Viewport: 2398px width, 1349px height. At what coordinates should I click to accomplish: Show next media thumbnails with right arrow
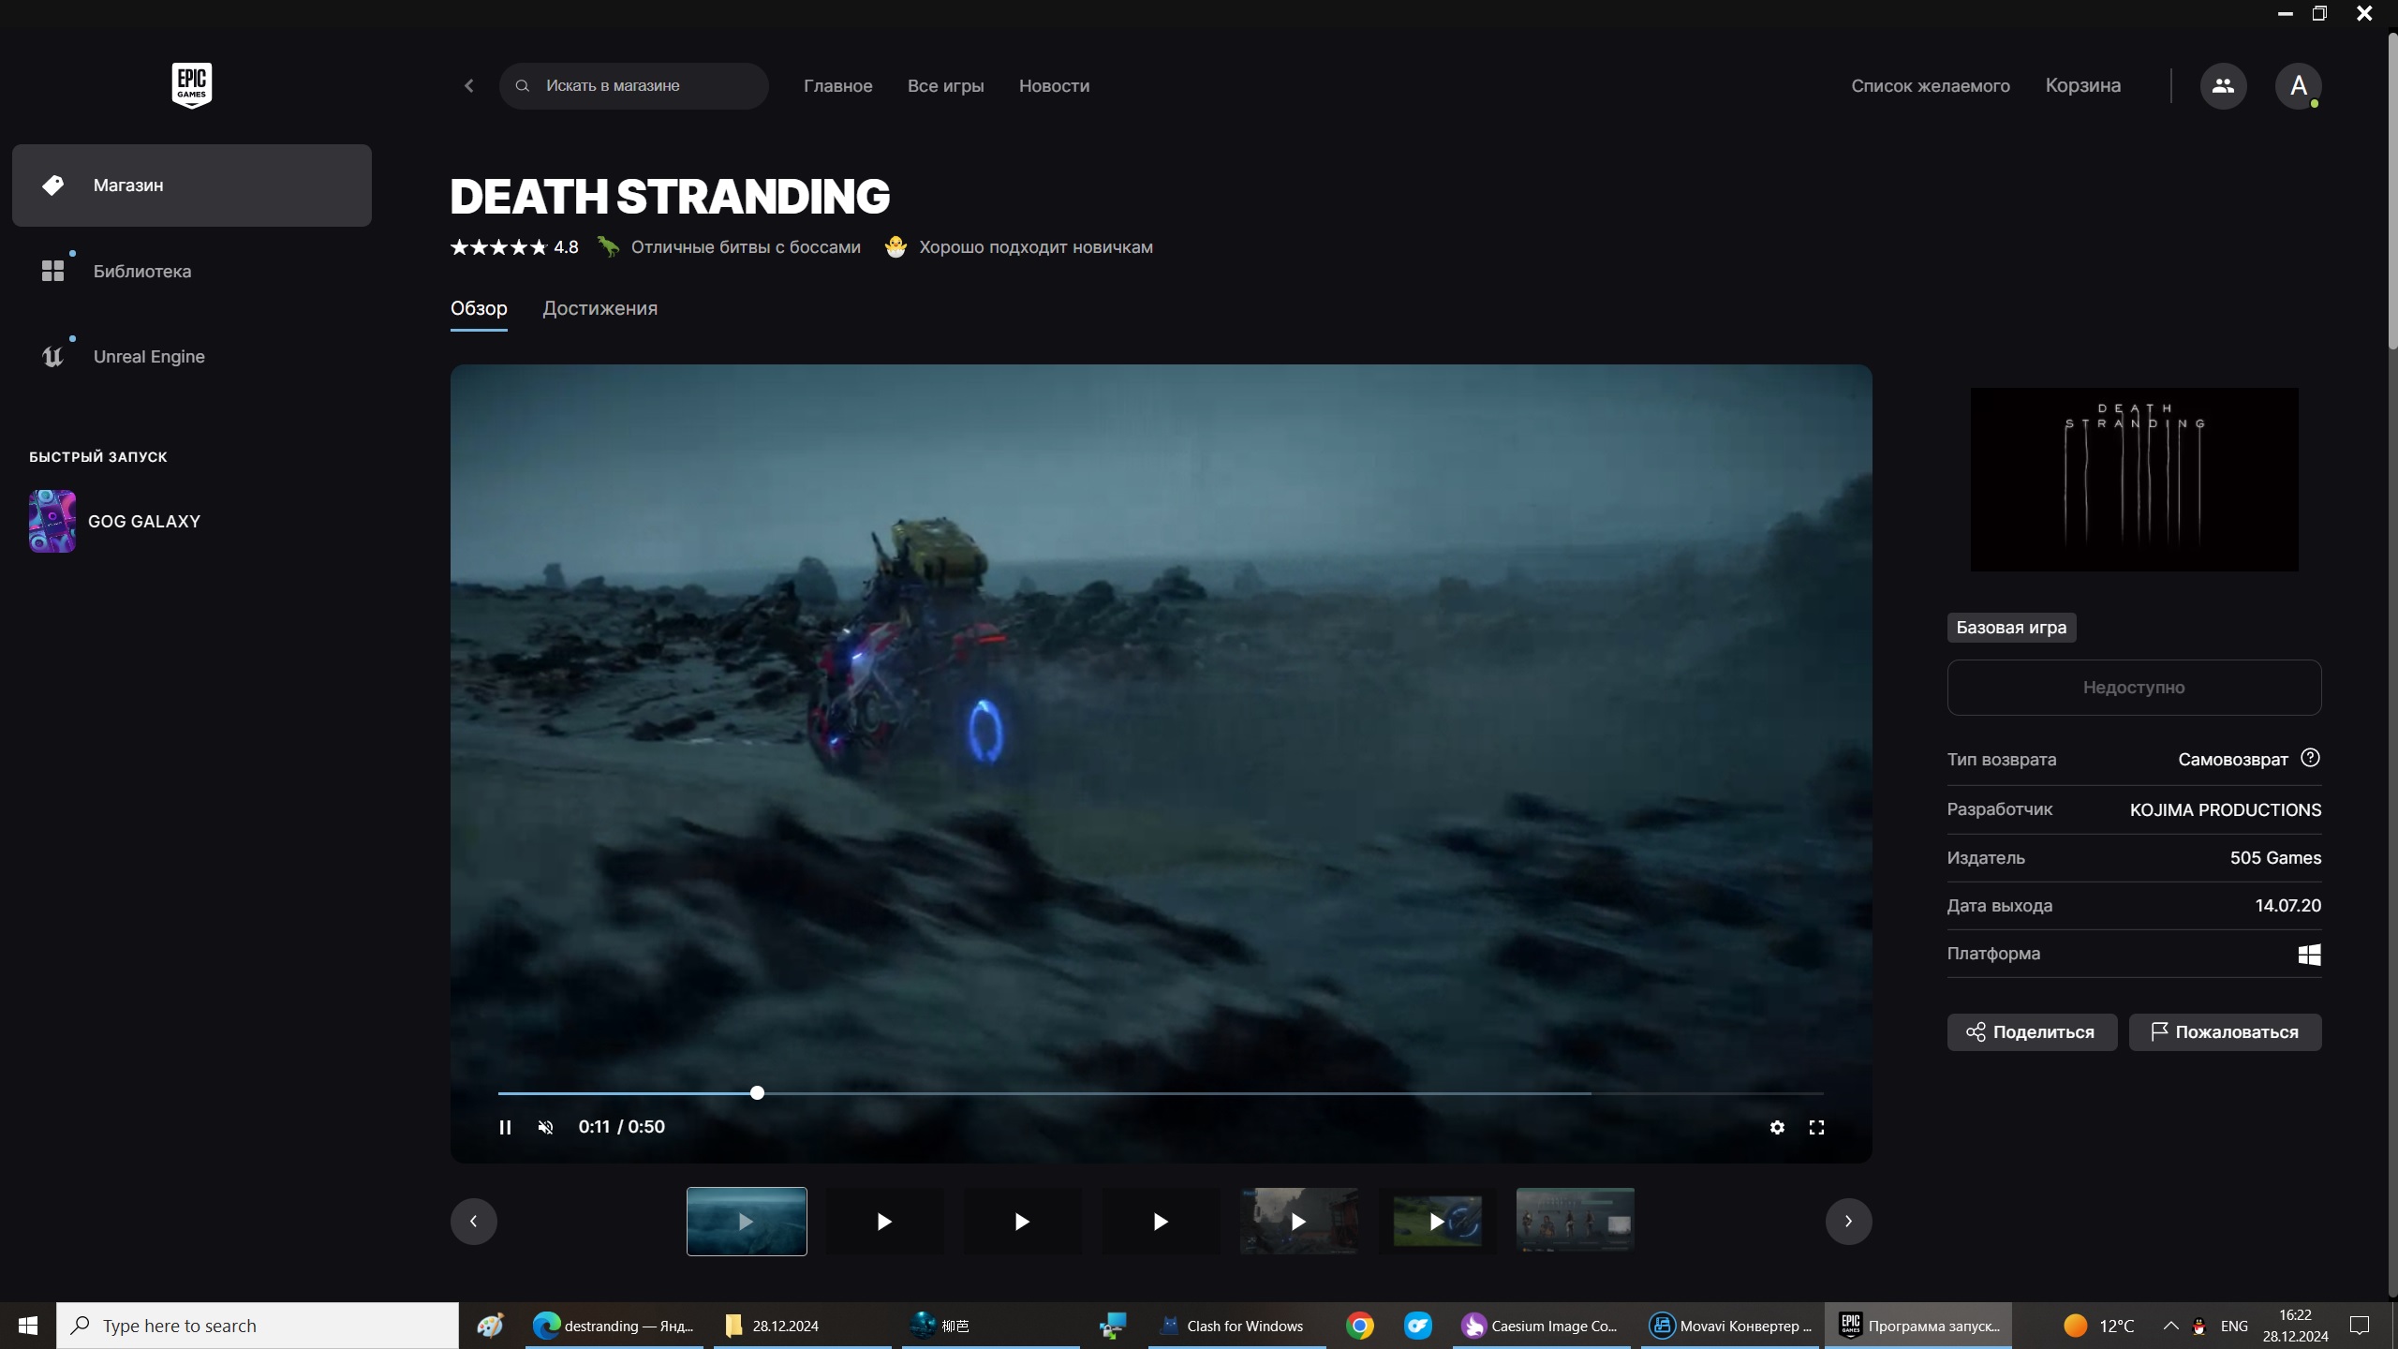click(1848, 1221)
